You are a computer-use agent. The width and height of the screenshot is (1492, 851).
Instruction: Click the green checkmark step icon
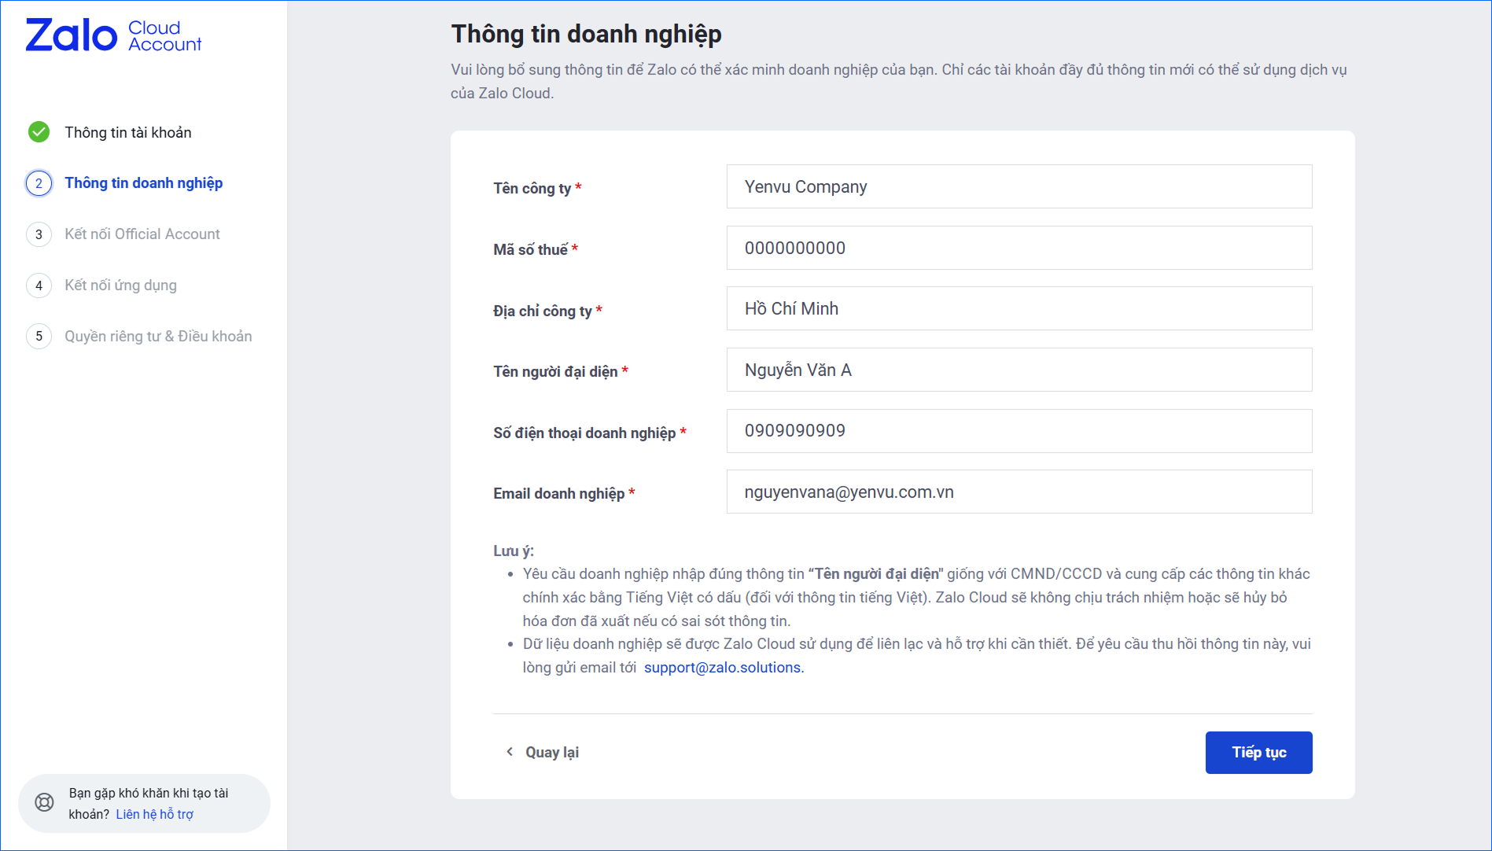click(39, 132)
